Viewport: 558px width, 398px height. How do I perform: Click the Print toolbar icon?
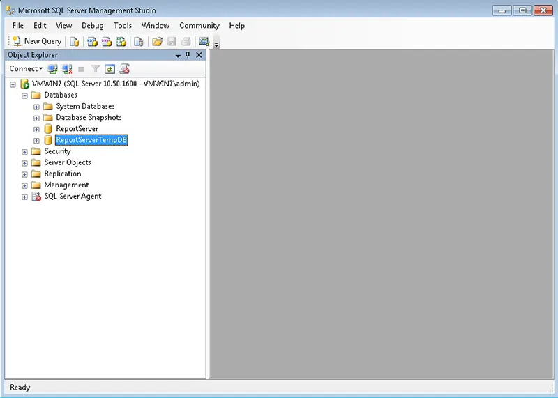tap(186, 42)
